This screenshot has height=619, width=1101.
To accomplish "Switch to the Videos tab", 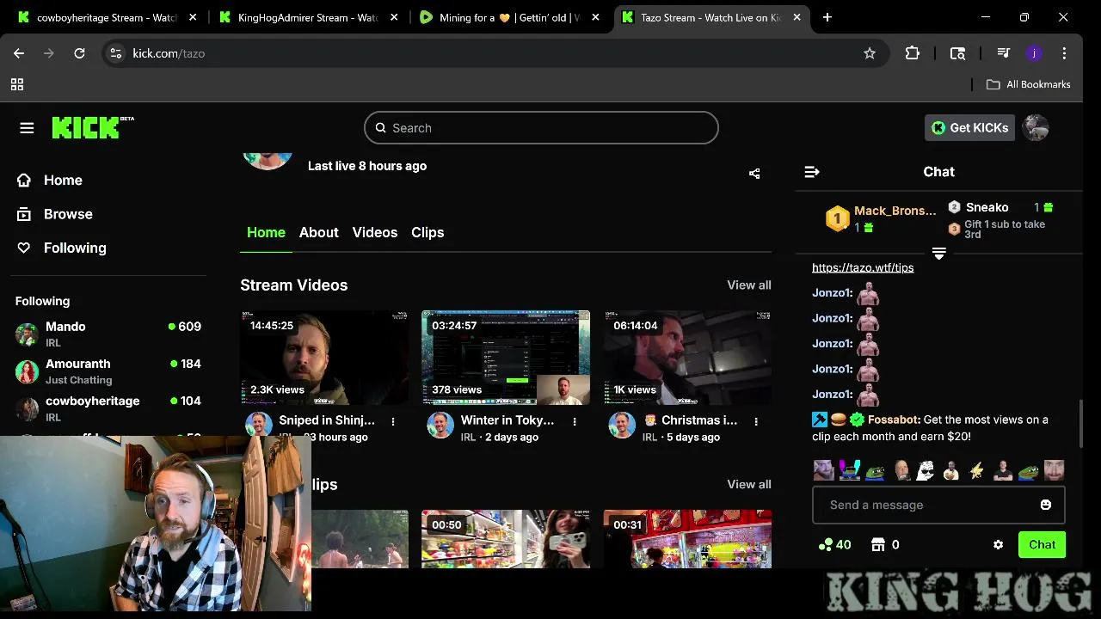I will 375,232.
